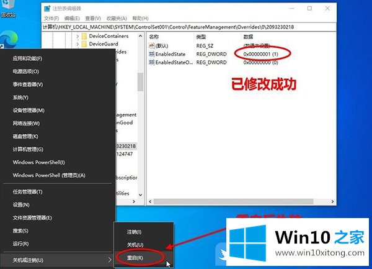The width and height of the screenshot is (372, 269).
Task: Open Disk Management (磁盘管理) entry
Action: [58, 136]
